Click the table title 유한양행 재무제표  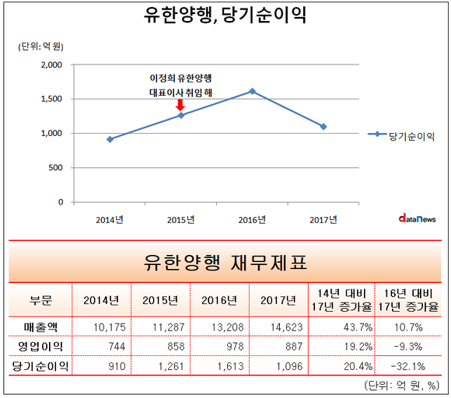tap(226, 263)
